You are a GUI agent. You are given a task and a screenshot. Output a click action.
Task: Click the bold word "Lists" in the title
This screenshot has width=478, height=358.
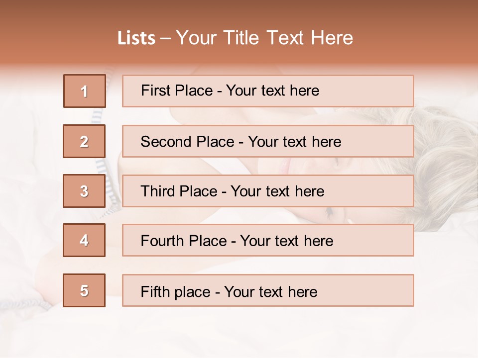point(136,38)
